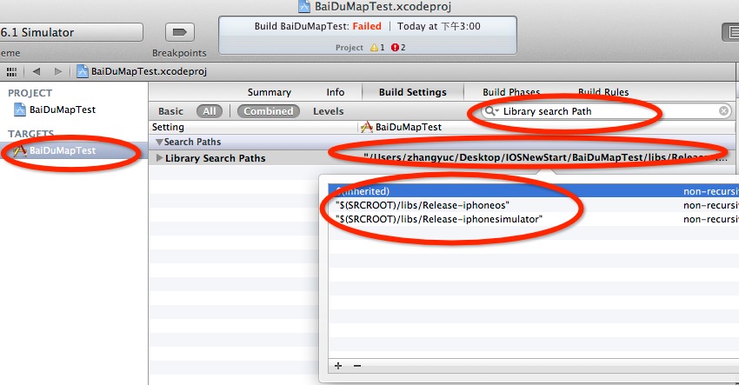Open the Build Settings tab
Screen dimensions: 739x385
click(413, 92)
